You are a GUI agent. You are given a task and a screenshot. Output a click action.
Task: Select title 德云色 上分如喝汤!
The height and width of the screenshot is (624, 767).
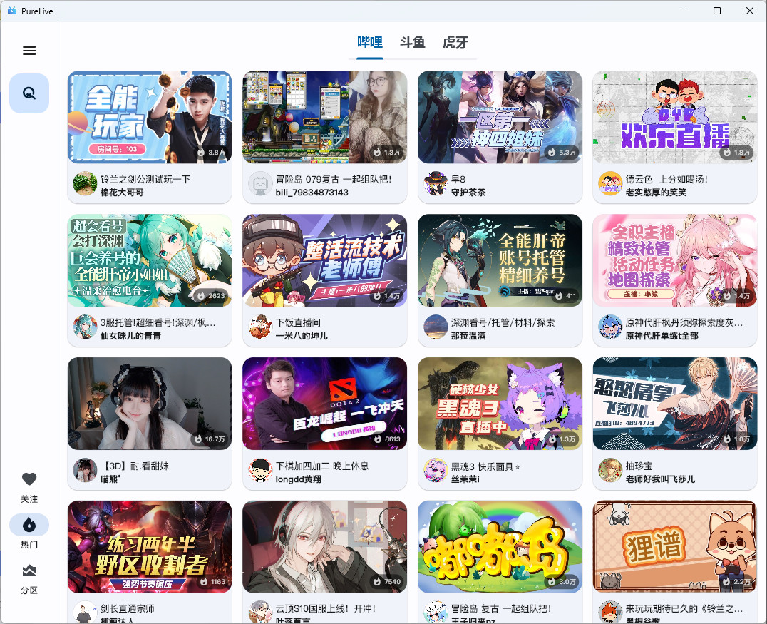[666, 179]
